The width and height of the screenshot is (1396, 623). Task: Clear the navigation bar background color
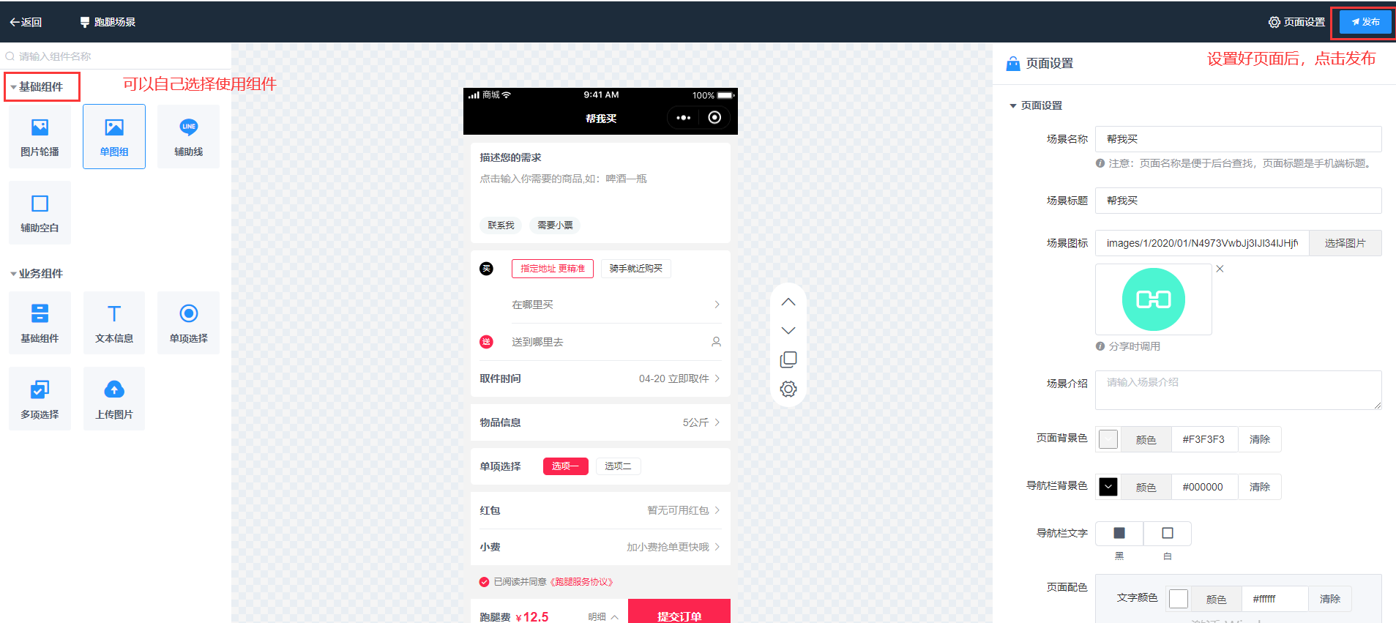click(x=1259, y=487)
